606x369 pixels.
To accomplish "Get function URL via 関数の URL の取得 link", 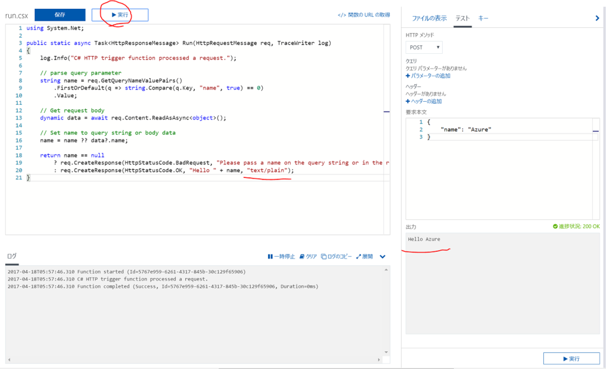I will click(x=364, y=15).
